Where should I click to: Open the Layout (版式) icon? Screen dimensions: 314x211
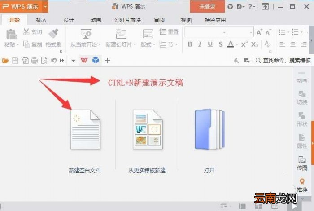tap(148, 34)
